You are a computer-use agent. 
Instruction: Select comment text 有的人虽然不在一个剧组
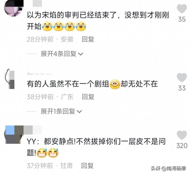(68, 84)
